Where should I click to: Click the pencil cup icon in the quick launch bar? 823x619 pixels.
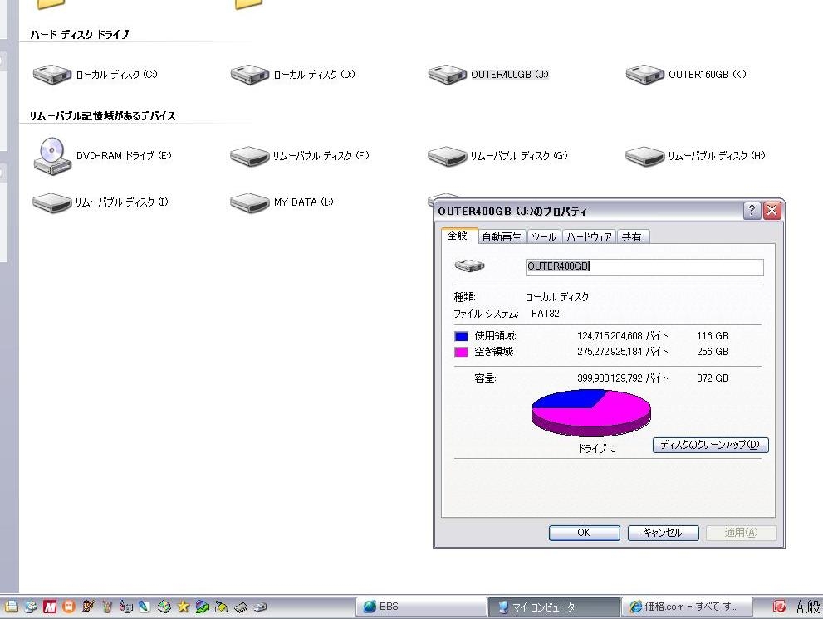coord(107,607)
